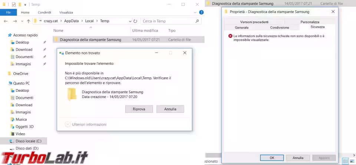Click the folder icon in error dialog
This screenshot has height=165, width=356.
[x=72, y=94]
